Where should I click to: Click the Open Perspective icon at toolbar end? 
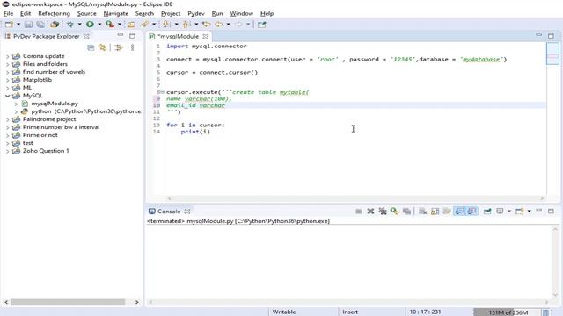(x=262, y=25)
